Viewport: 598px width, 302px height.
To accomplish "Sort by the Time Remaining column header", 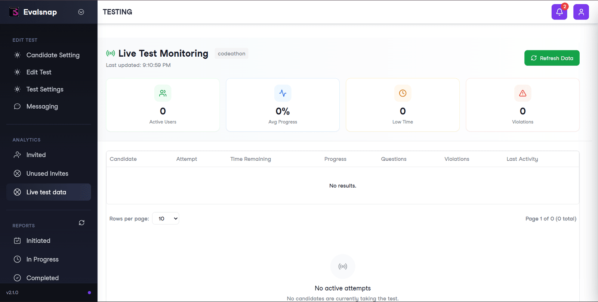I will coord(250,159).
